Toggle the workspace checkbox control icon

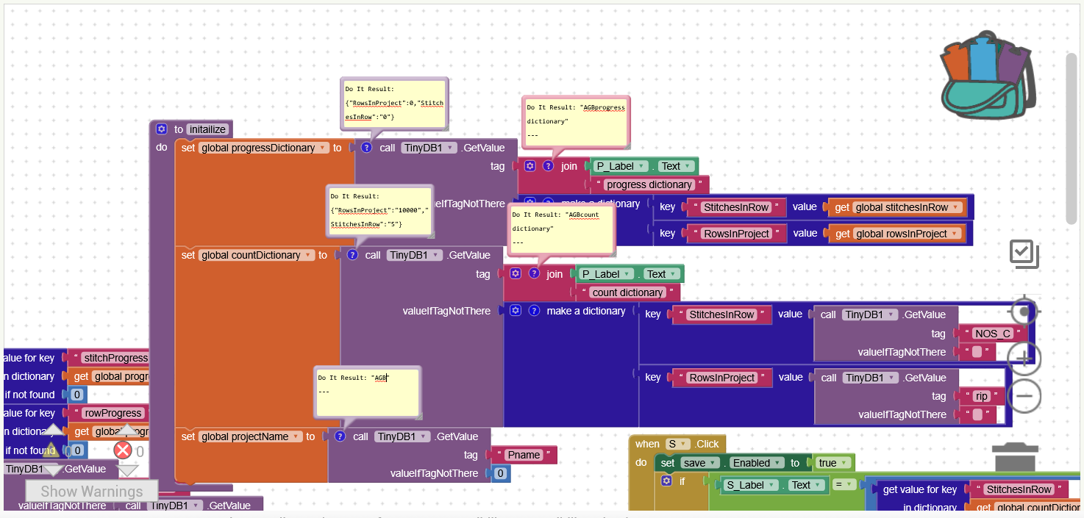(1023, 253)
